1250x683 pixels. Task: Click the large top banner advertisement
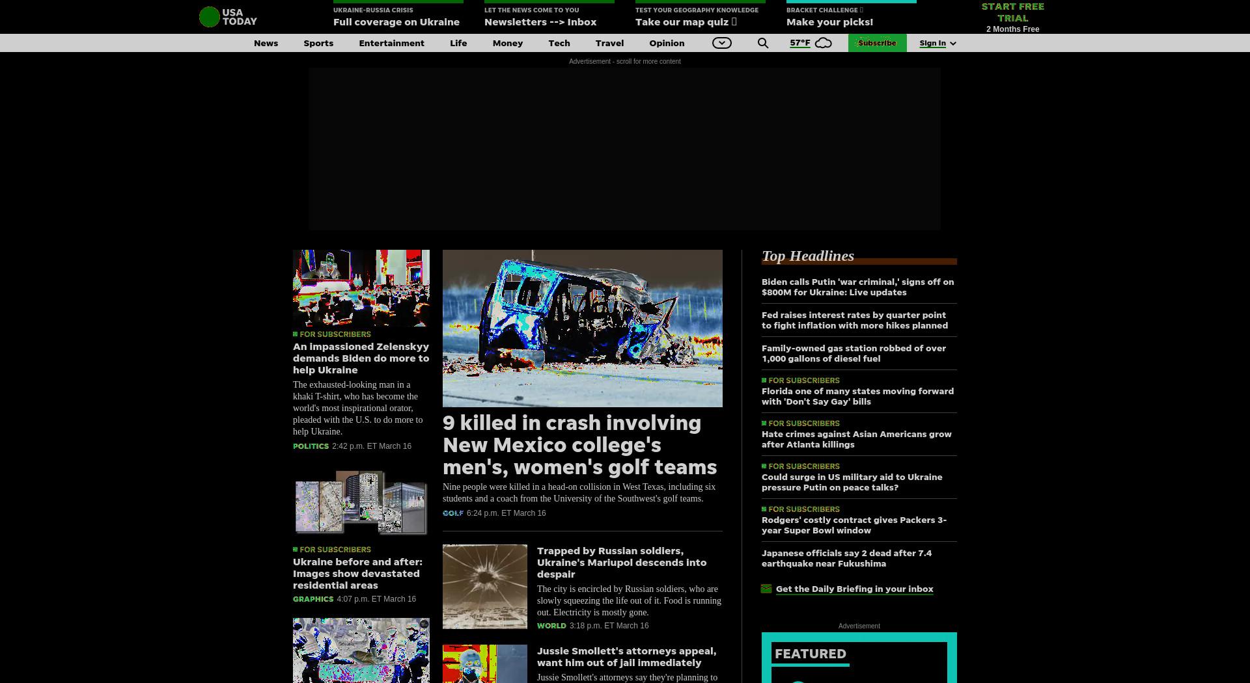tap(625, 149)
